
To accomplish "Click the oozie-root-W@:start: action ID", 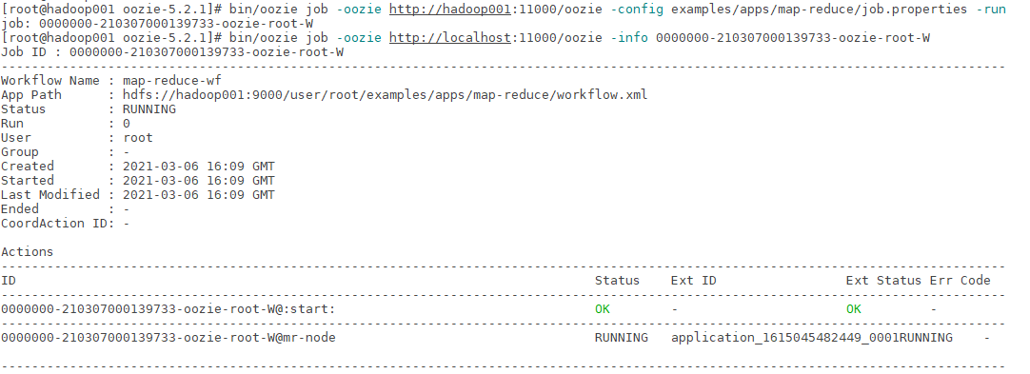I will [168, 309].
